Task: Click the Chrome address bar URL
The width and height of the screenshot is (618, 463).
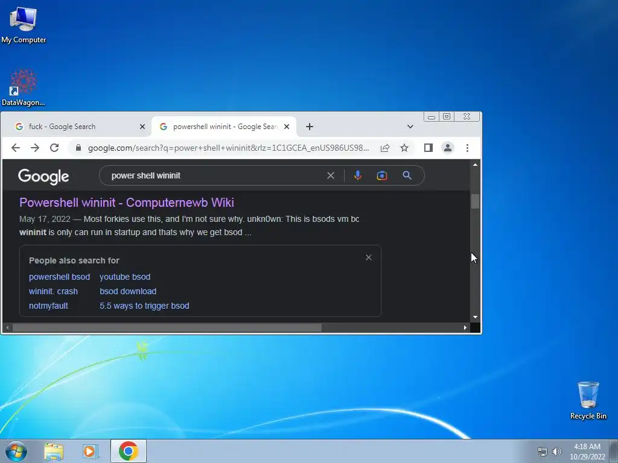Action: pos(228,148)
